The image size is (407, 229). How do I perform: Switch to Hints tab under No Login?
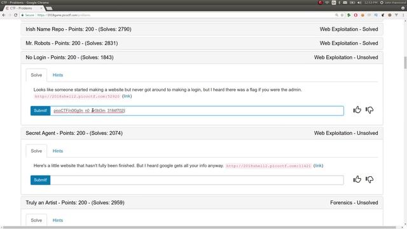tap(58, 75)
